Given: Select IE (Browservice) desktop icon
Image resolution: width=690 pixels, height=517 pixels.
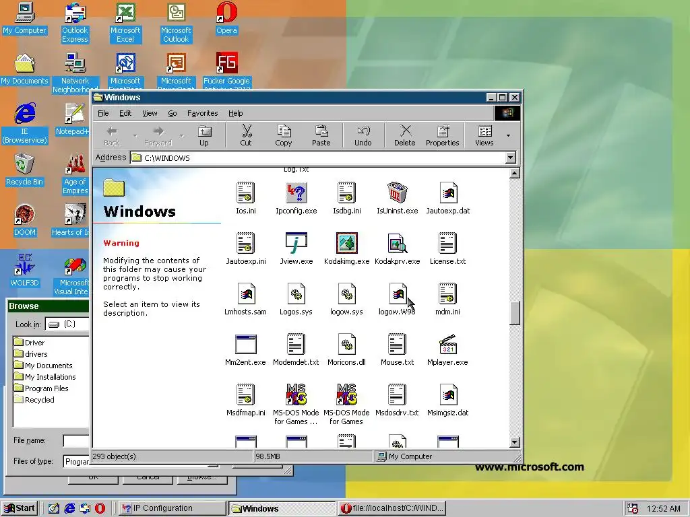Looking at the screenshot, I should coord(24,124).
